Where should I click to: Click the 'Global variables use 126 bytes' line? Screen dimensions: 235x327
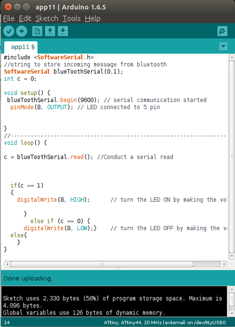[x=84, y=312]
